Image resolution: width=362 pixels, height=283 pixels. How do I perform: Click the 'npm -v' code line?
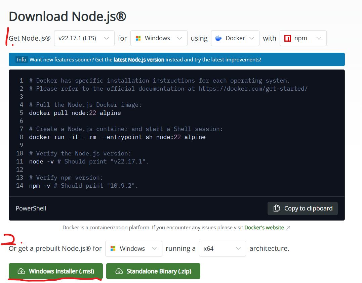[x=84, y=186]
